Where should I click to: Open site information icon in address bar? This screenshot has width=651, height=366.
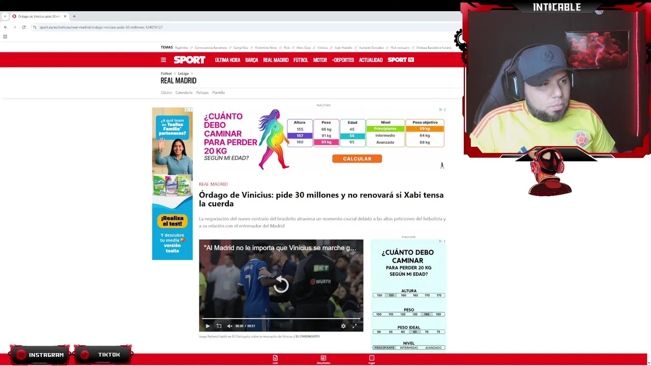(35, 27)
